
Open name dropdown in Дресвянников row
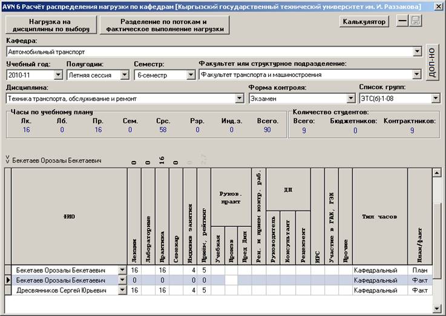pos(122,290)
